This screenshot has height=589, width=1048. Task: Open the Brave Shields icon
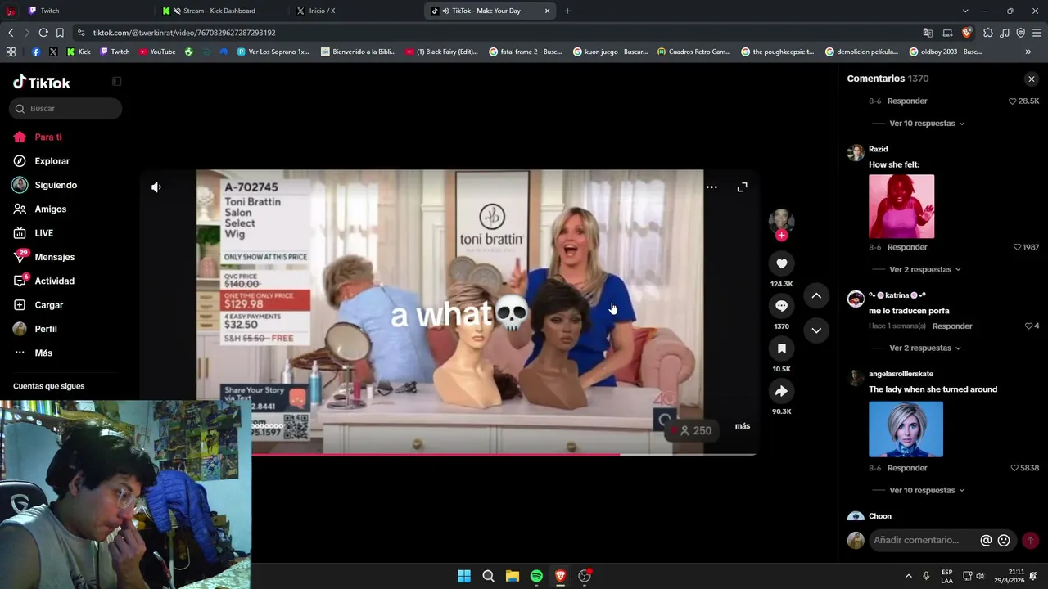point(967,33)
